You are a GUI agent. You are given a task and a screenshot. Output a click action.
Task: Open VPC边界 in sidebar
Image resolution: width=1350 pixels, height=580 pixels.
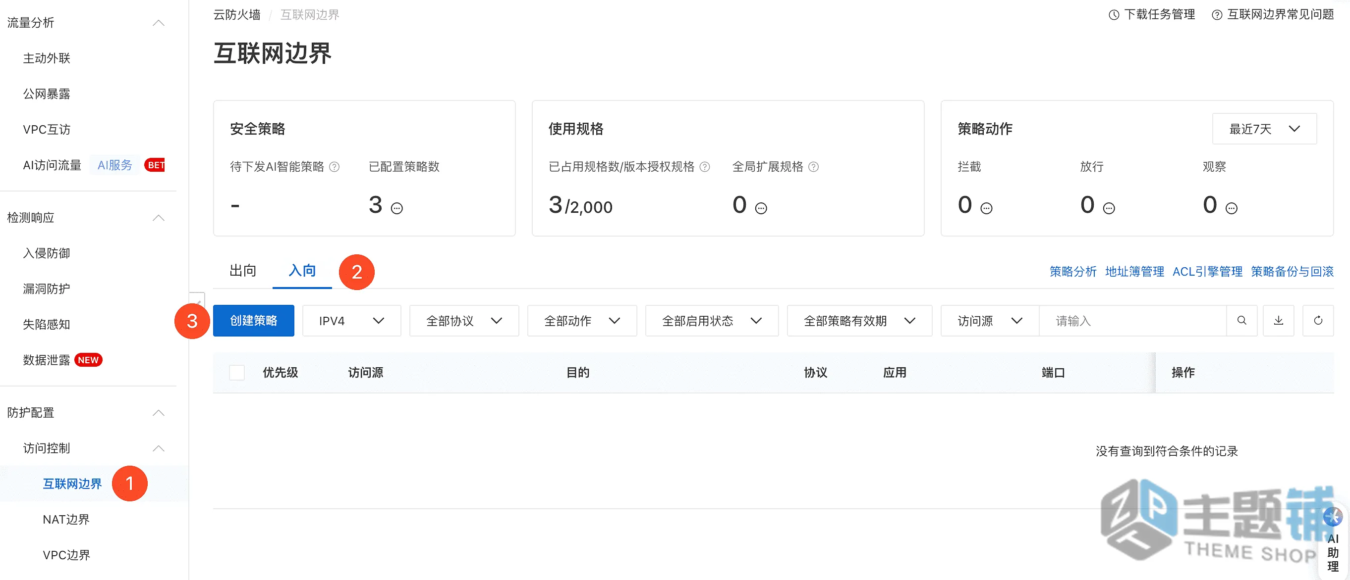click(x=66, y=555)
